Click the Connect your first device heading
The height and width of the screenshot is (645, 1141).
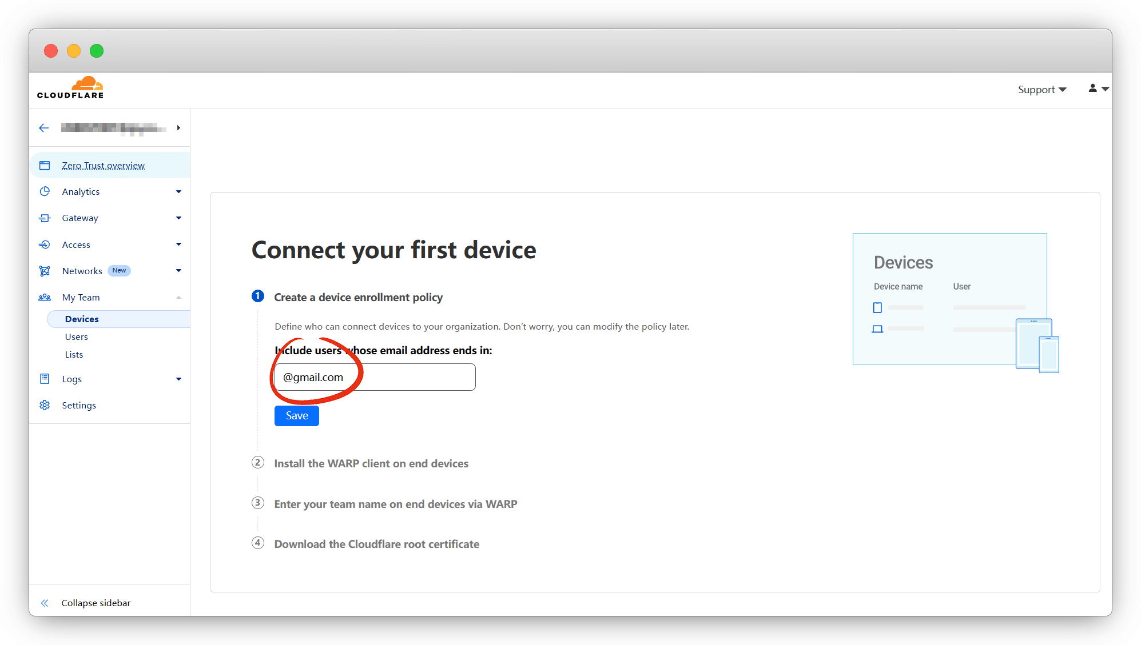(x=394, y=250)
